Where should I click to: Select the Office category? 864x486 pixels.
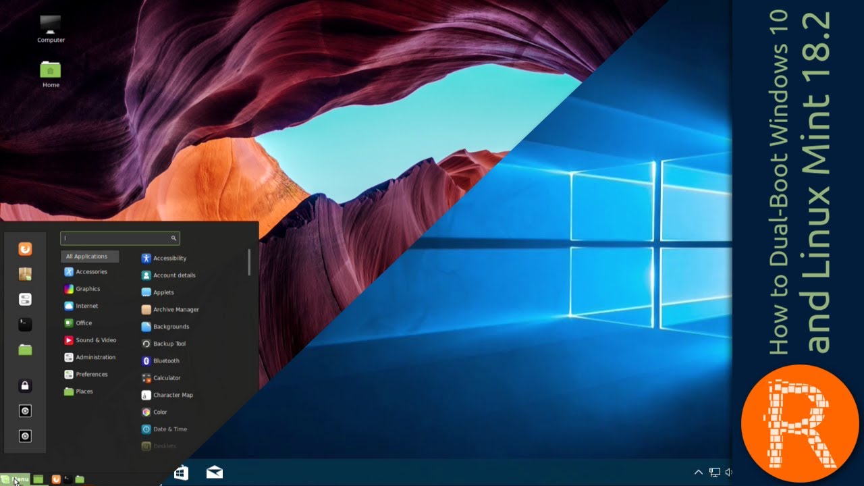(78, 323)
